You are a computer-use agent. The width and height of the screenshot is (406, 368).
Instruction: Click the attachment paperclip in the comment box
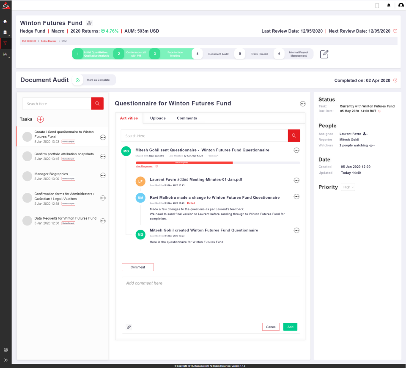coord(129,327)
